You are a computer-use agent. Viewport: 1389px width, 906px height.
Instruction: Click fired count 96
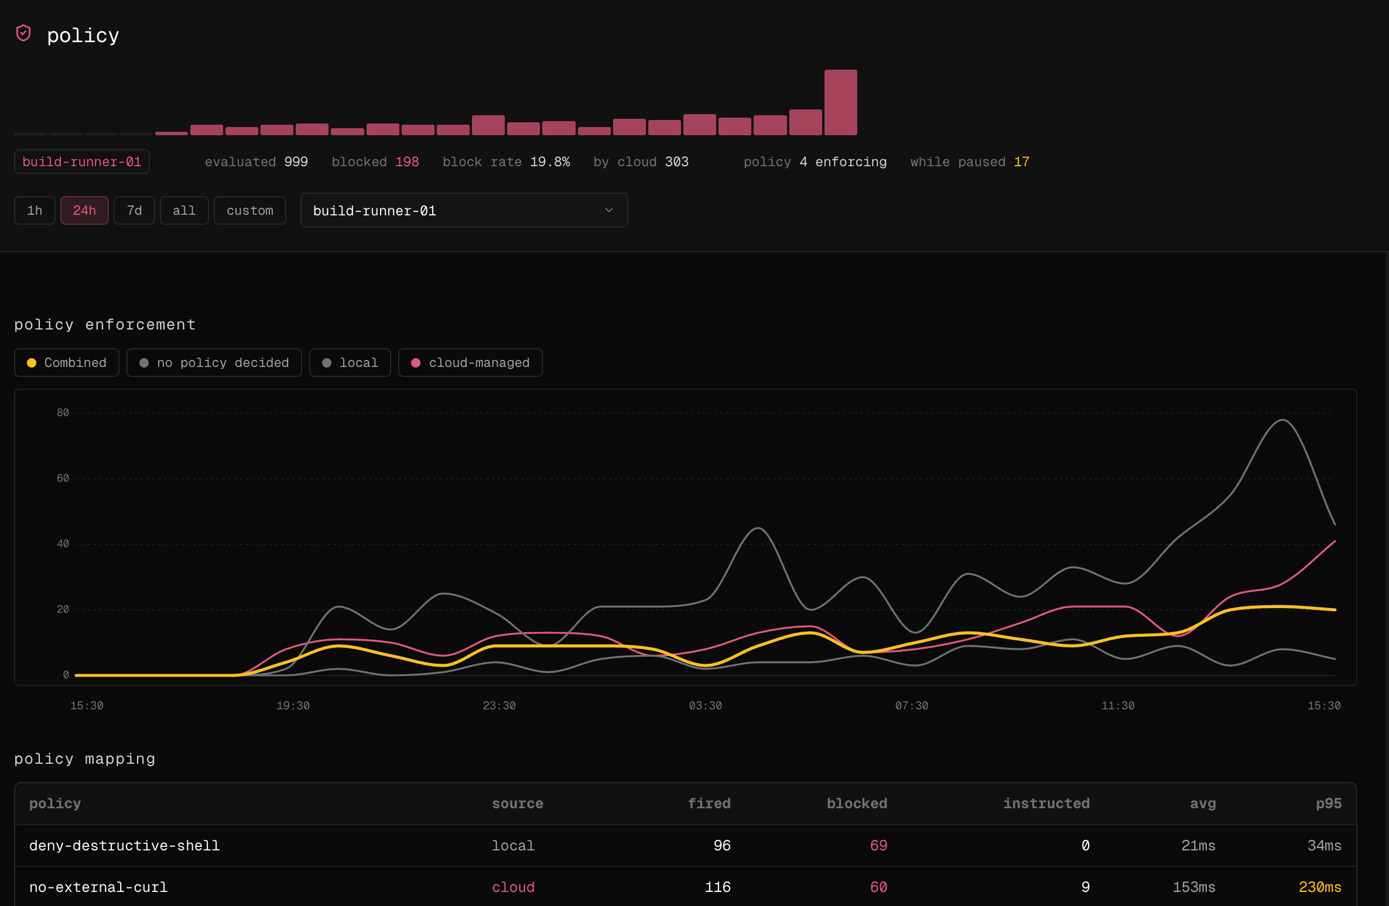click(722, 846)
